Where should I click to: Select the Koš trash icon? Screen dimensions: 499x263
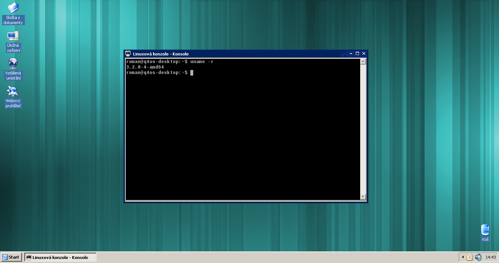click(485, 233)
